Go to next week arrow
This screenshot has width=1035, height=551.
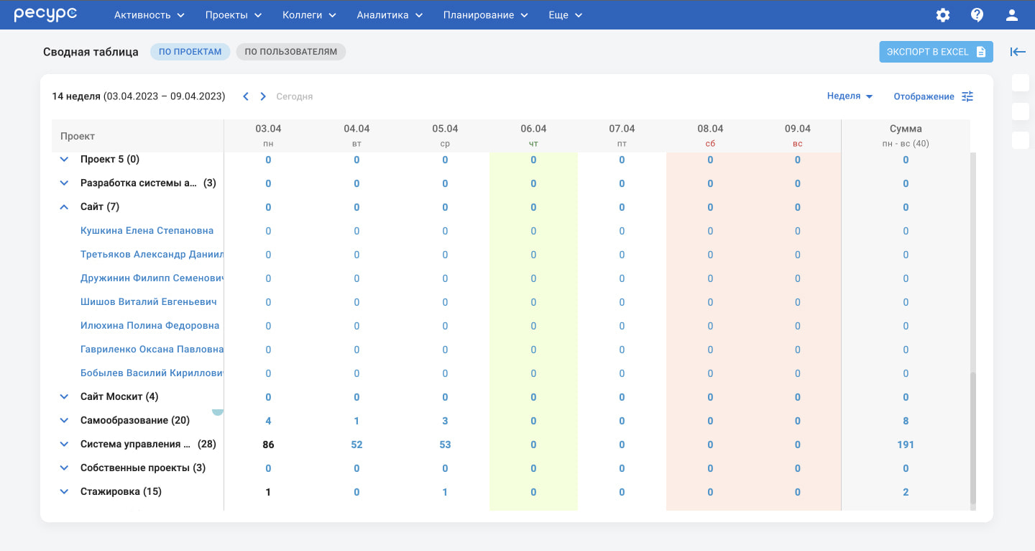coord(263,96)
